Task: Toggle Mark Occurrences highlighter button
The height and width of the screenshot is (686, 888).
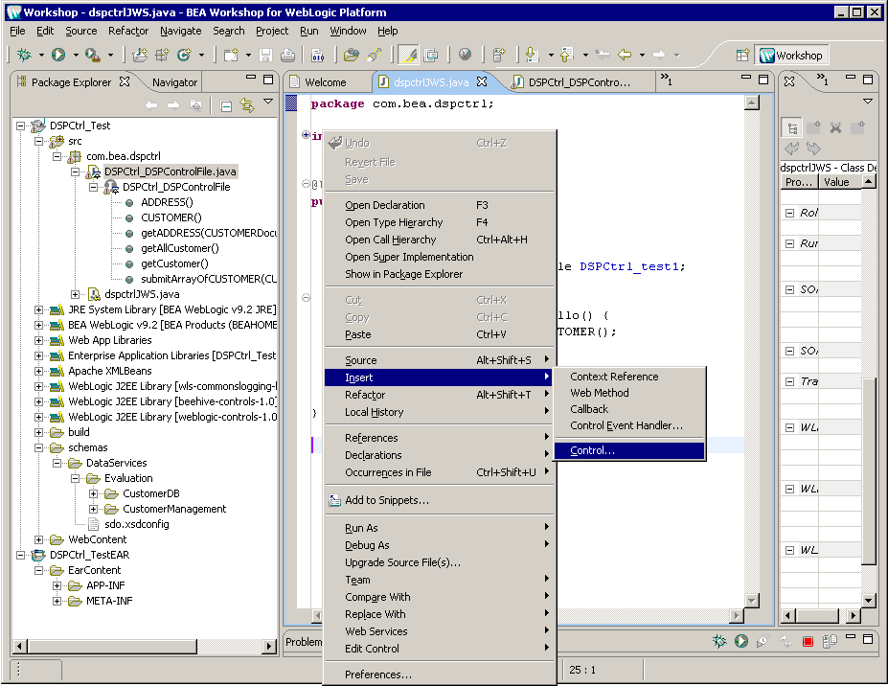Action: tap(408, 55)
